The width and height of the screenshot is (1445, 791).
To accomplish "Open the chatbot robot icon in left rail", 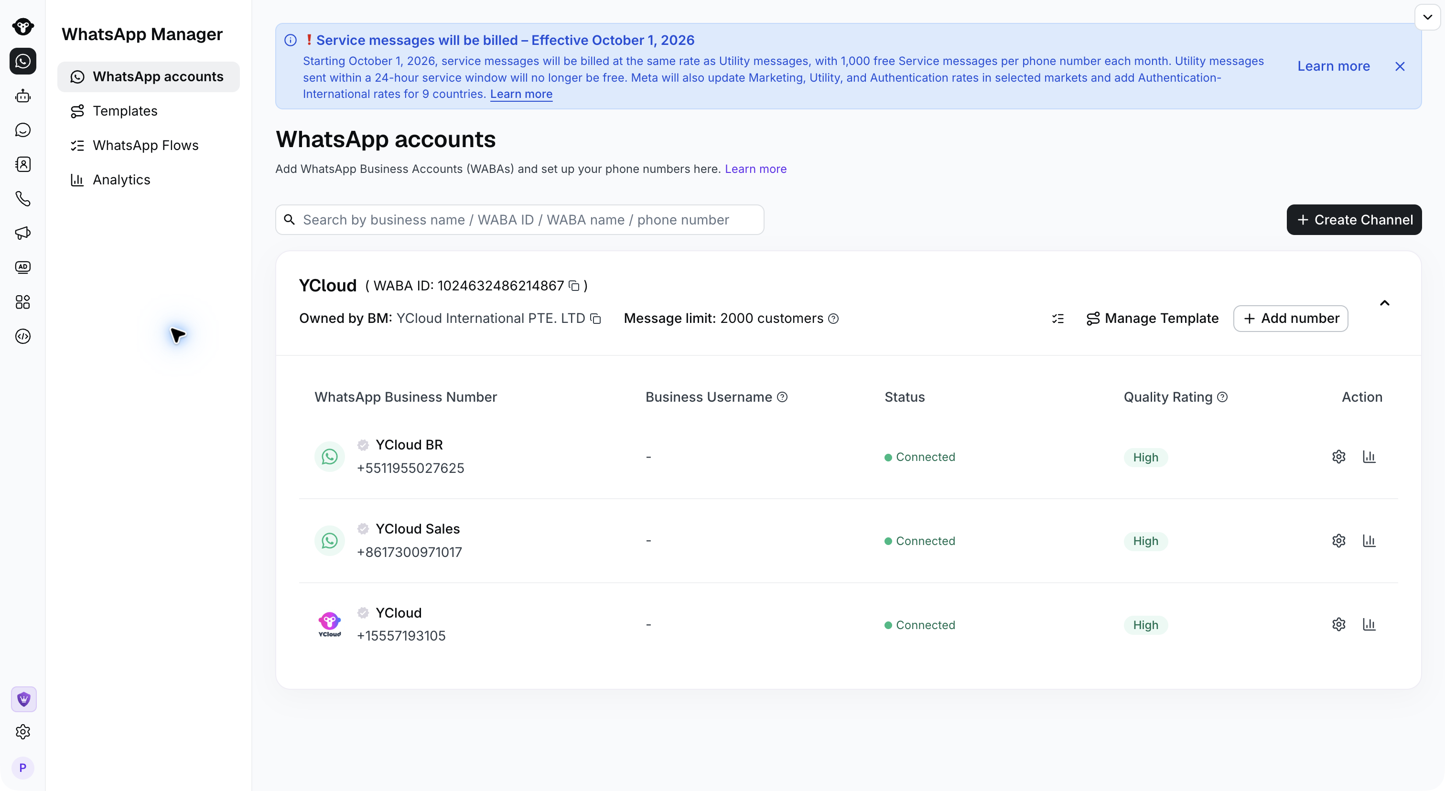I will tap(23, 96).
